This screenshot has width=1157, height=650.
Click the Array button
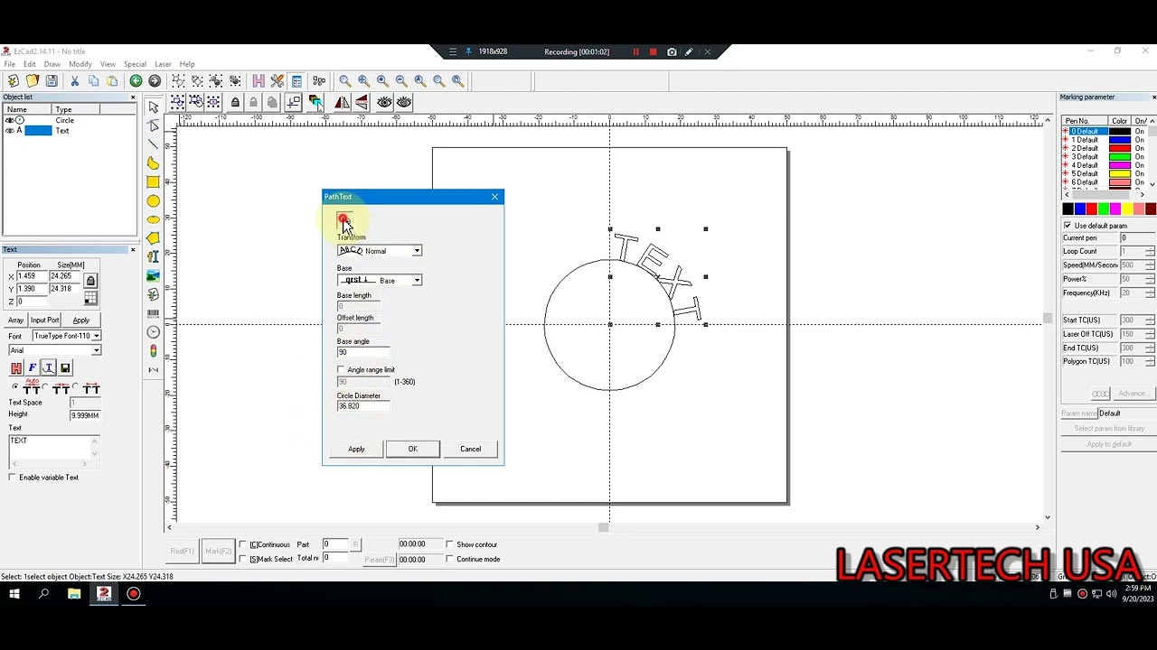tap(15, 320)
